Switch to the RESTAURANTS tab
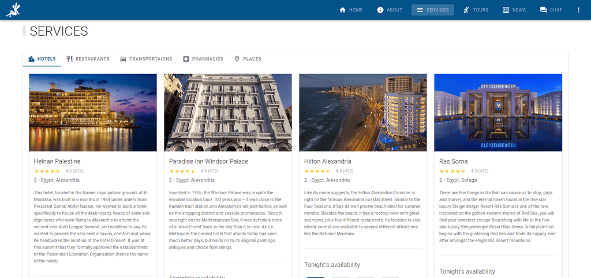This screenshot has height=278, width=591. (88, 59)
